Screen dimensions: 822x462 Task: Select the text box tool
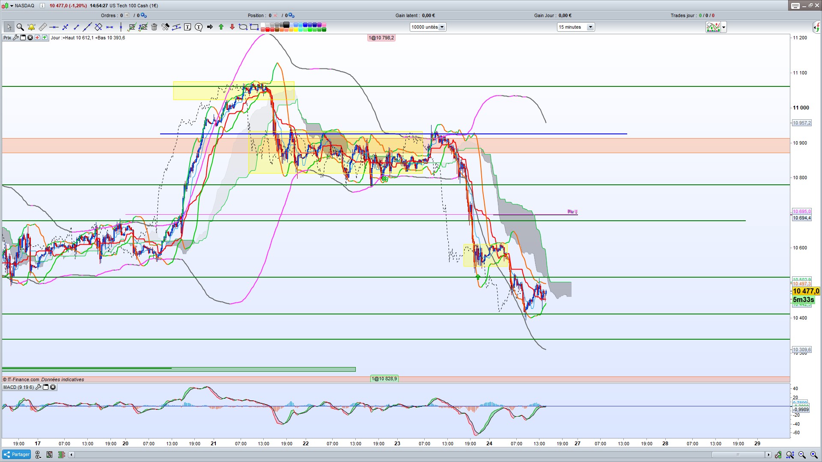[188, 27]
